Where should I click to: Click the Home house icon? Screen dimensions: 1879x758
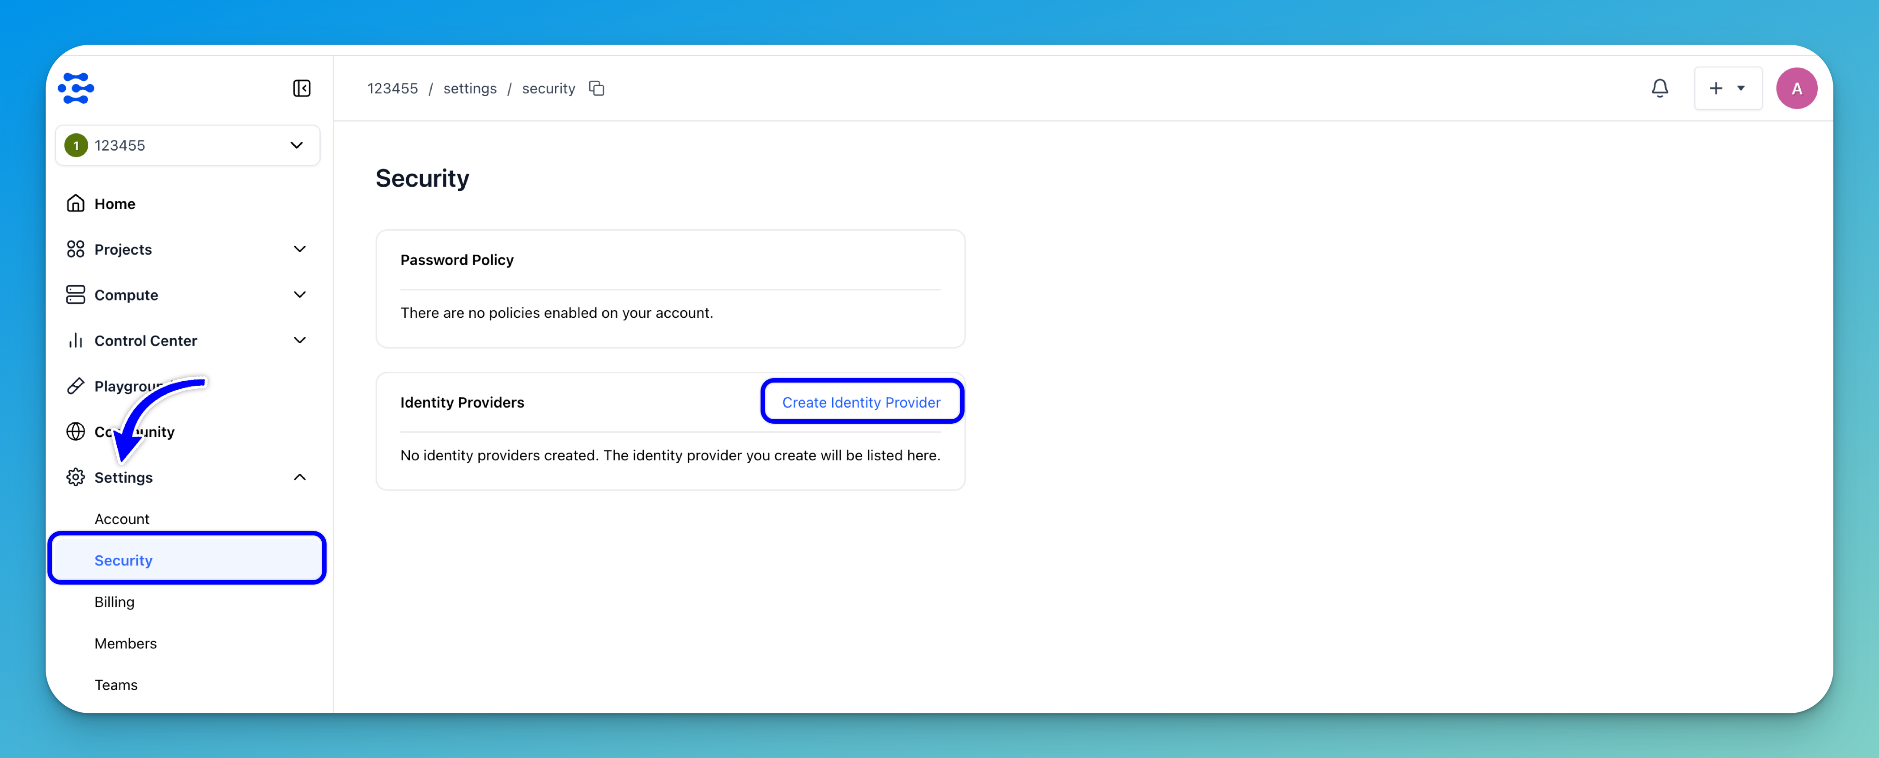(76, 203)
